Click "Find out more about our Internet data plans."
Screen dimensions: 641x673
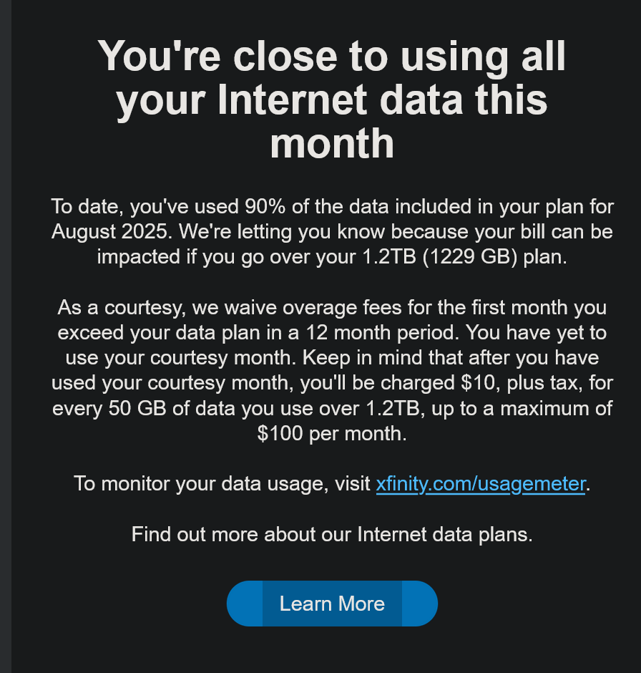332,534
